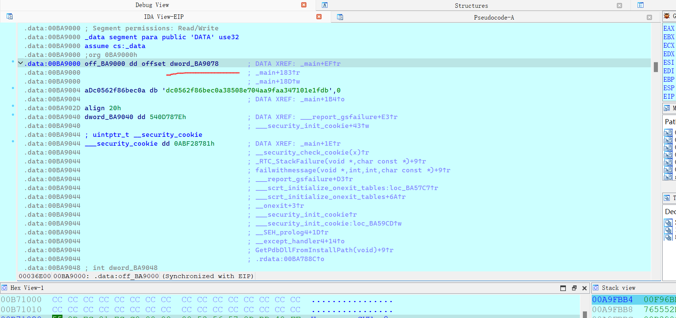Close the Debug View tab

tap(304, 5)
